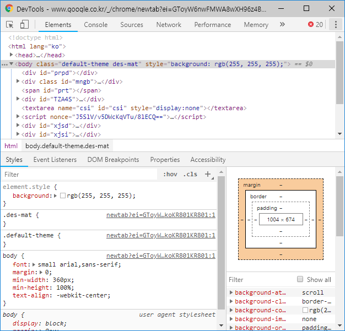Open the Accessibility sidebar tab
Image resolution: width=345 pixels, height=331 pixels.
208,160
